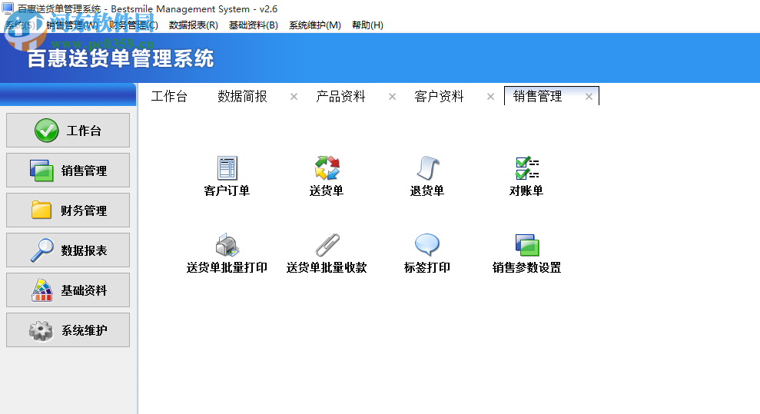Image resolution: width=760 pixels, height=414 pixels.
Task: Click the 财务管理 sidebar button
Action: [x=68, y=210]
